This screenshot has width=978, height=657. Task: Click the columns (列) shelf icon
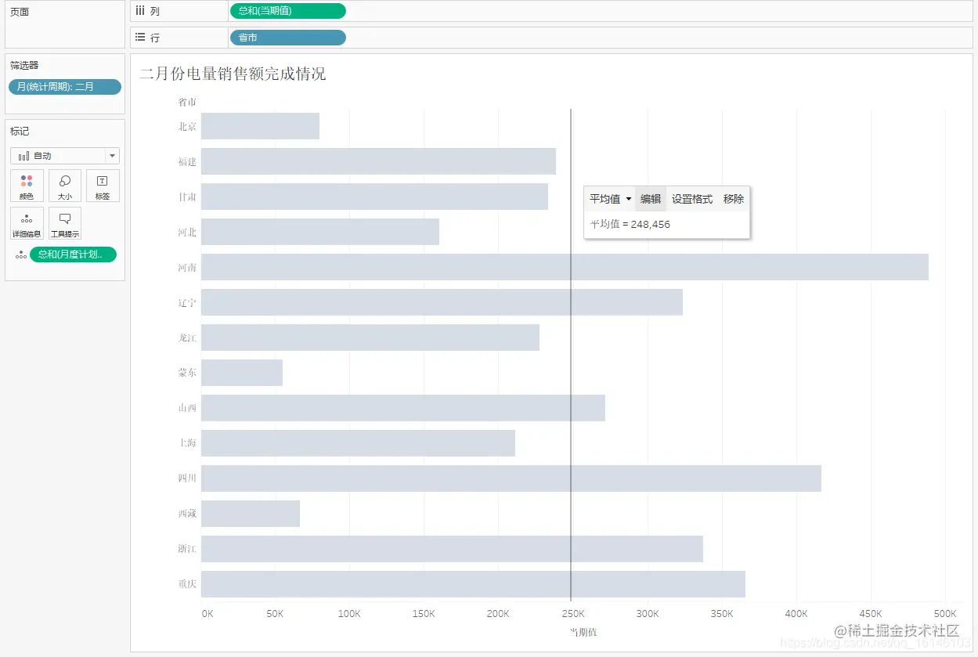[x=140, y=11]
